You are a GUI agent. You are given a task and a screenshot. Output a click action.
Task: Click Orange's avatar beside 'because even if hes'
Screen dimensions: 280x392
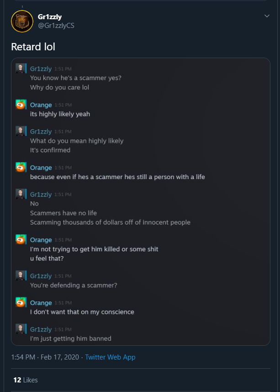[20, 167]
